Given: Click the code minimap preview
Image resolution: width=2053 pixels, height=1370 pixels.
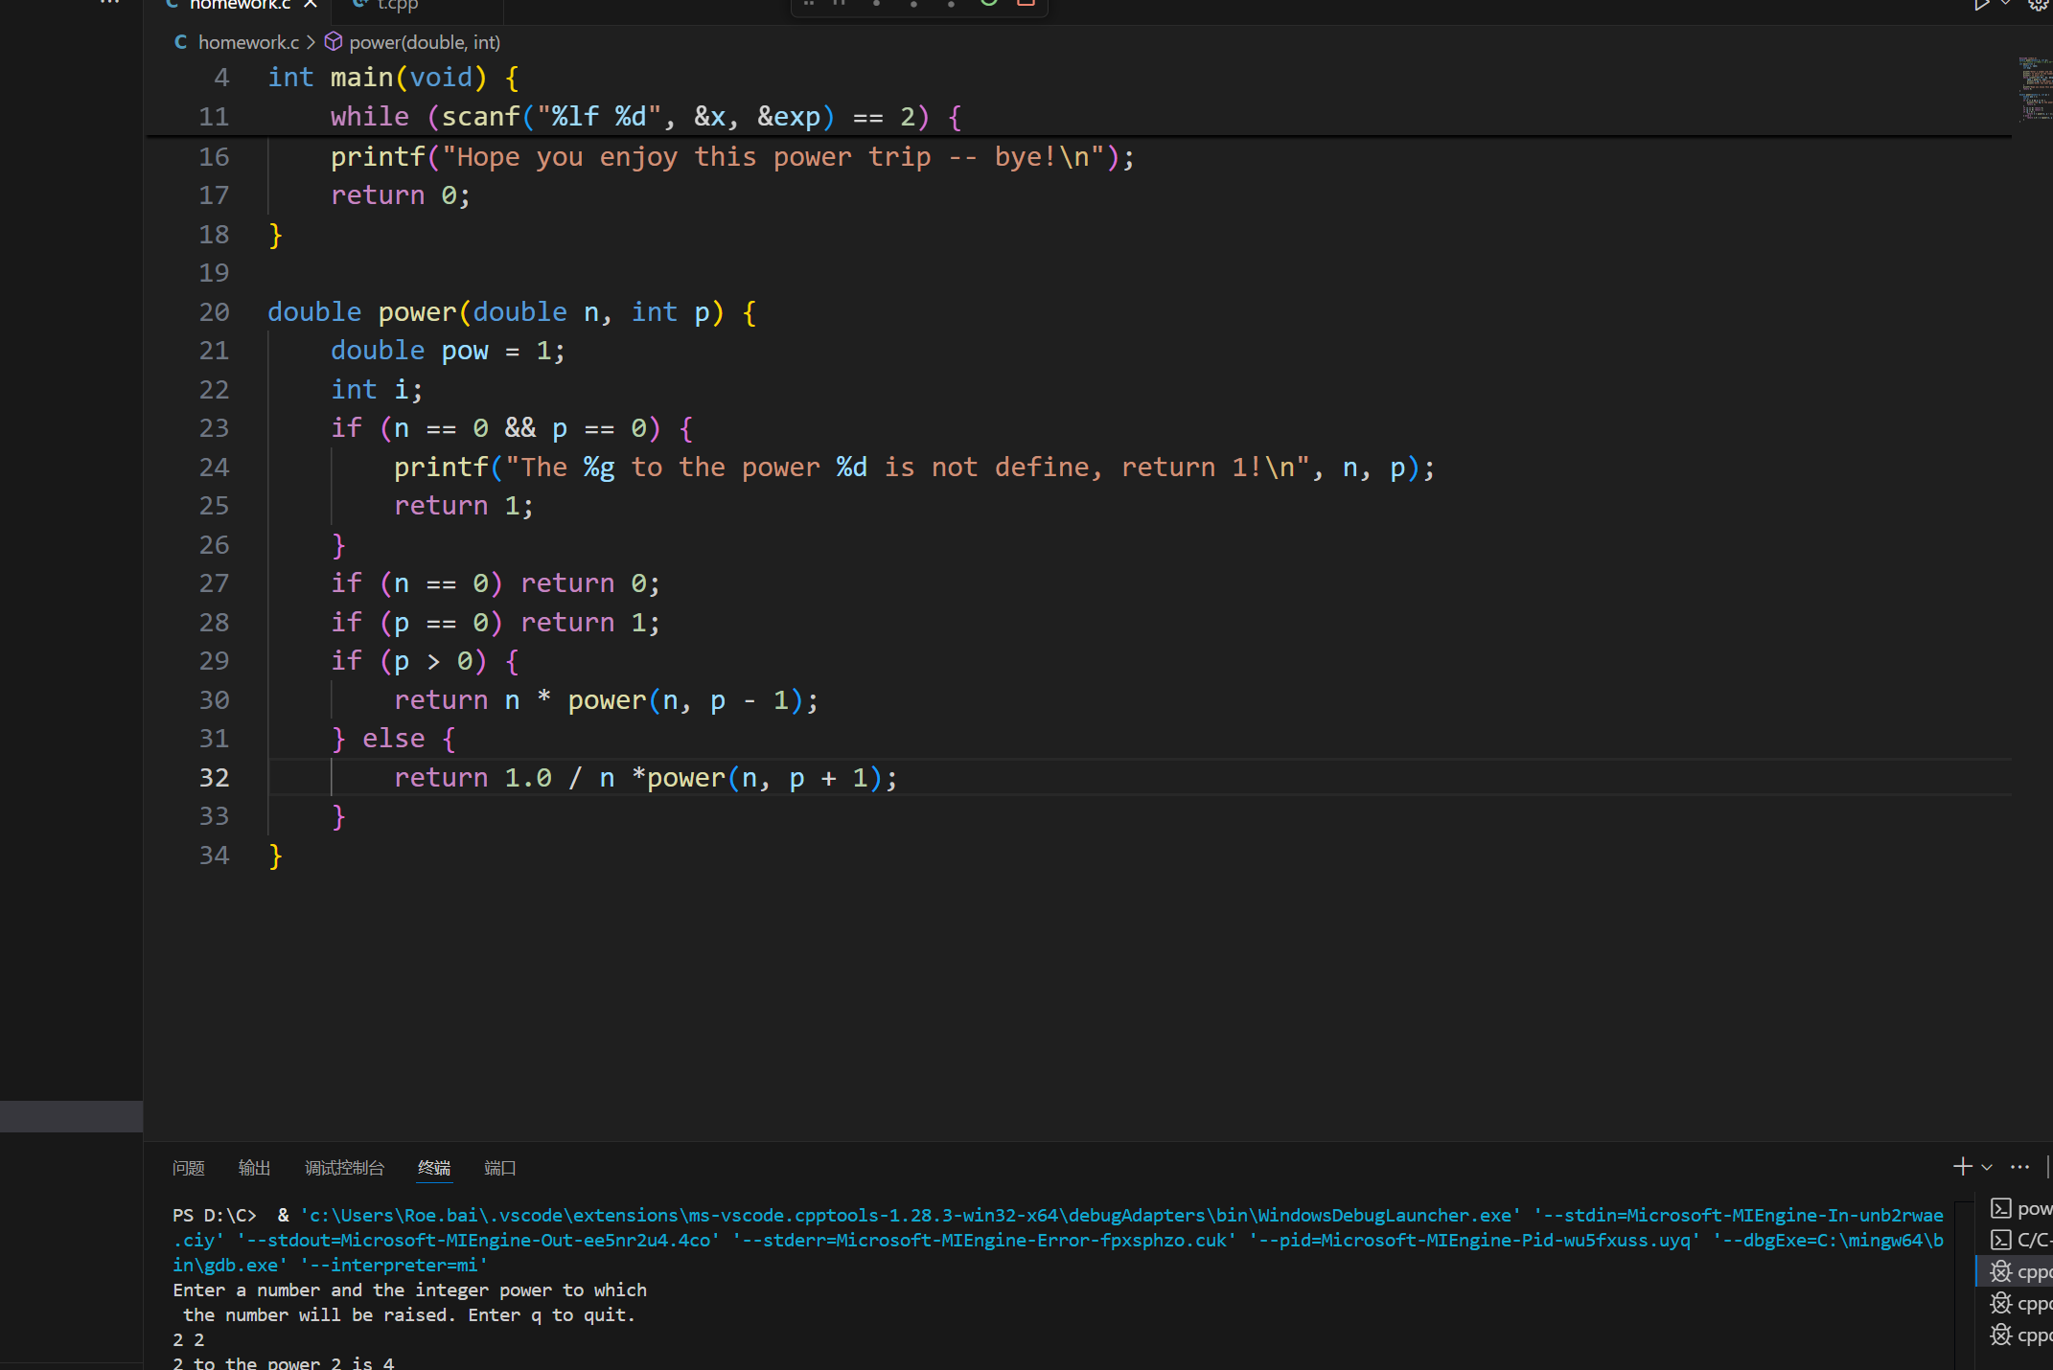Looking at the screenshot, I should pos(2034,91).
